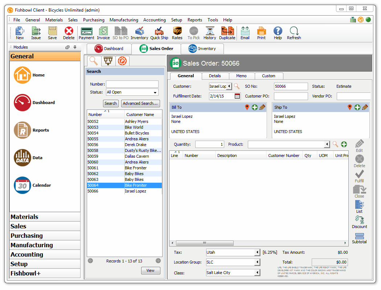Open the Manufacturing menu
Screen dimensions: 381x290
click(124, 20)
